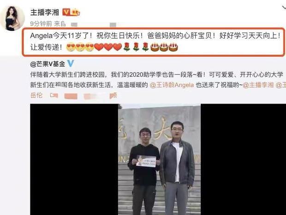Open the @芒果V基金 account link
The image size is (286, 215).
coord(48,64)
